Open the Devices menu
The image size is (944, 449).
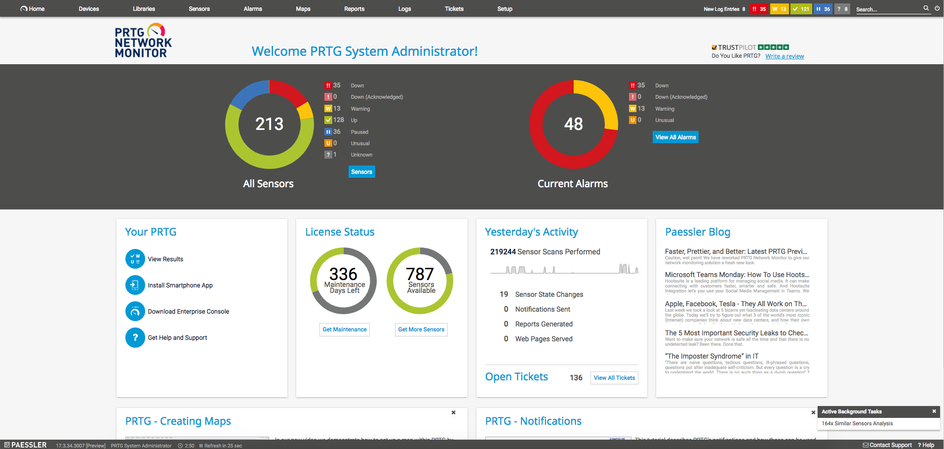[x=89, y=9]
